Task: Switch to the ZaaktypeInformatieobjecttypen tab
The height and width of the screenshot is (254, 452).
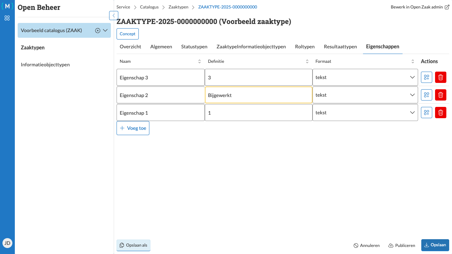Action: [x=251, y=47]
